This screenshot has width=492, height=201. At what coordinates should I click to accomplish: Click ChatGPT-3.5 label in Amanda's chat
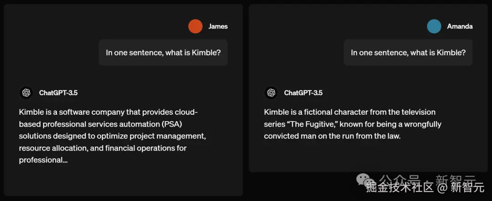303,93
